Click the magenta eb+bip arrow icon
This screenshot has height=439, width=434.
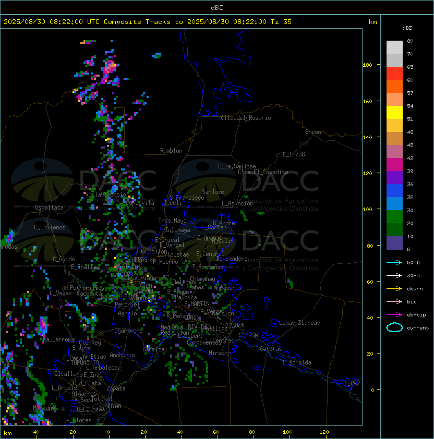pyautogui.click(x=394, y=315)
